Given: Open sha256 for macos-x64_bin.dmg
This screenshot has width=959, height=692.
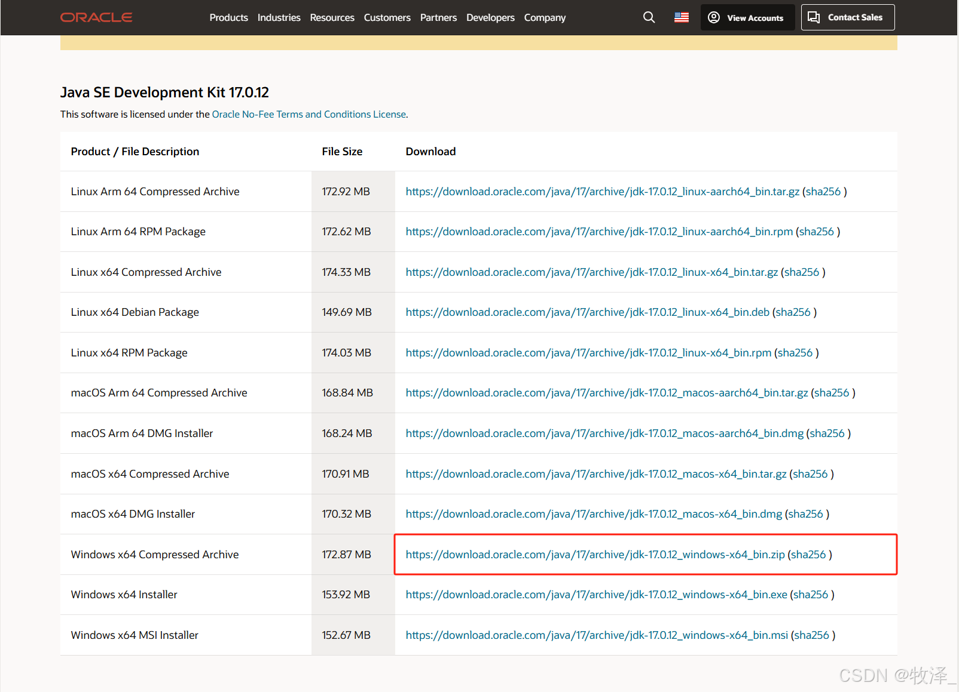Looking at the screenshot, I should click(x=805, y=514).
